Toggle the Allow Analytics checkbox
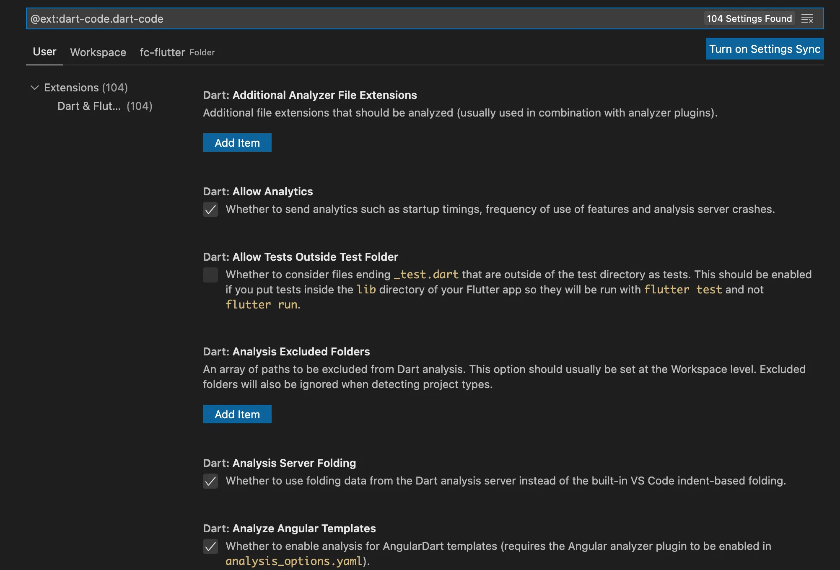840x570 pixels. click(210, 210)
